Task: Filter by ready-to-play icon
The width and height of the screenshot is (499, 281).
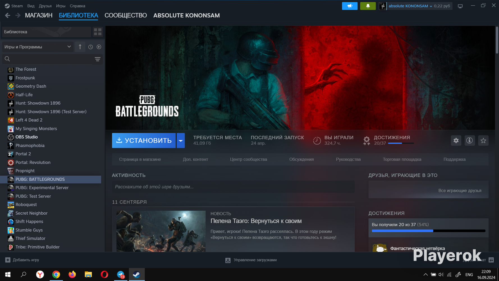Action: [99, 47]
